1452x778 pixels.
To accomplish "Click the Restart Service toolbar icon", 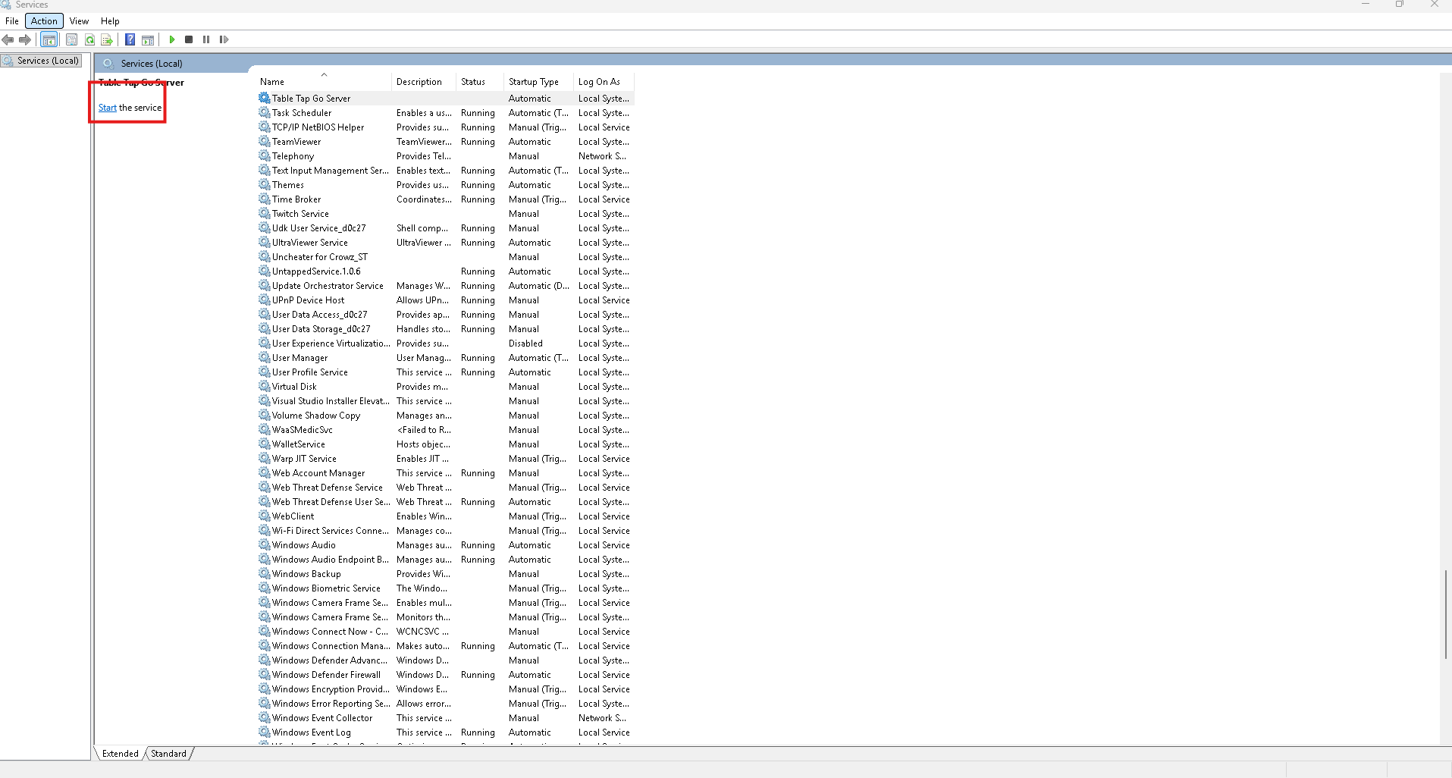I will click(x=224, y=39).
